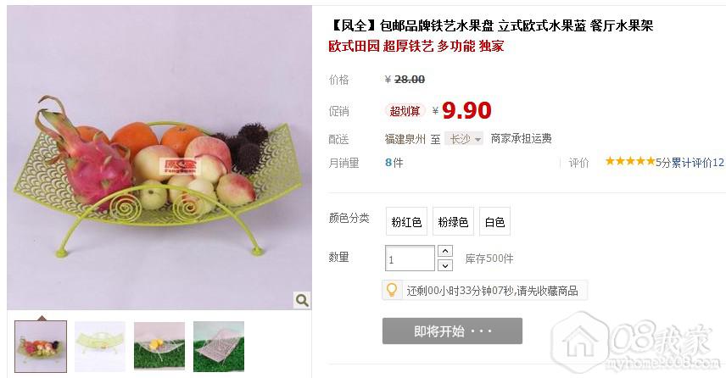
Task: View the third thumbnail on grass
Action: pyautogui.click(x=159, y=347)
